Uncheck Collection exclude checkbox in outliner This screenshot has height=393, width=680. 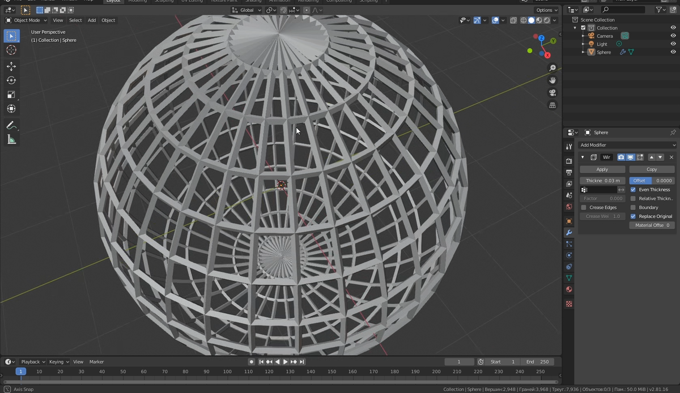tap(583, 28)
